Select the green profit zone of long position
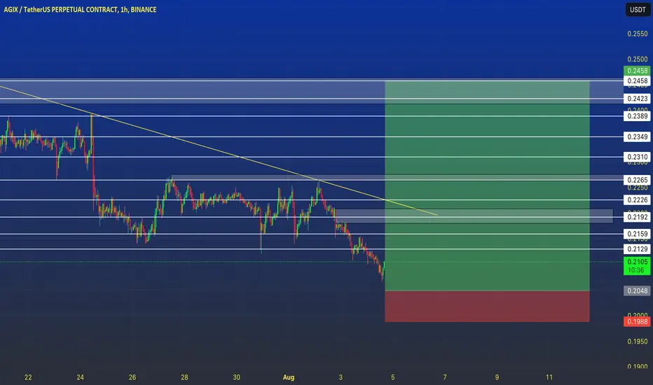 point(487,186)
